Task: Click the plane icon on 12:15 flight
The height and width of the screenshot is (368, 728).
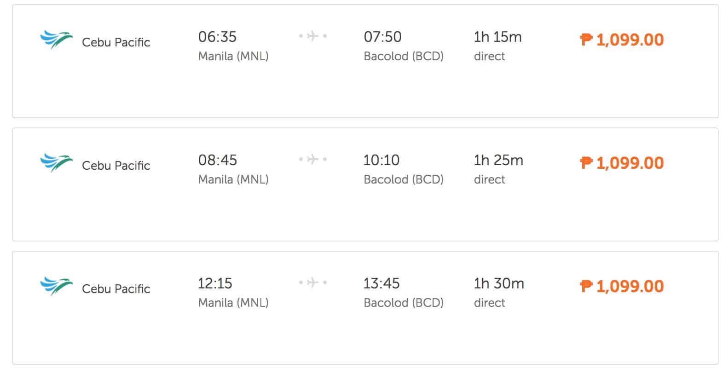Action: coord(313,282)
